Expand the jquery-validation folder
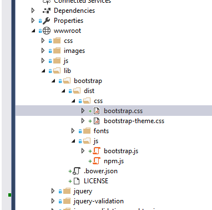 53,201
